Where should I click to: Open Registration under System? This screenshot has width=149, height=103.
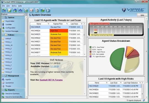pos(10,21)
